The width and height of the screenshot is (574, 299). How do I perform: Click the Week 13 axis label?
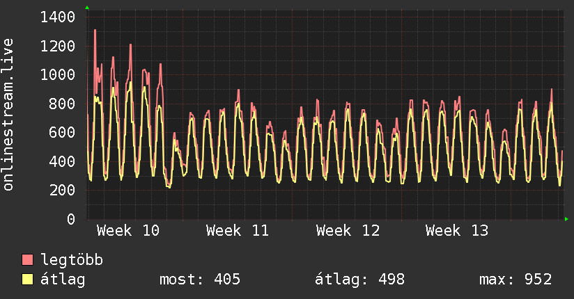coord(457,231)
